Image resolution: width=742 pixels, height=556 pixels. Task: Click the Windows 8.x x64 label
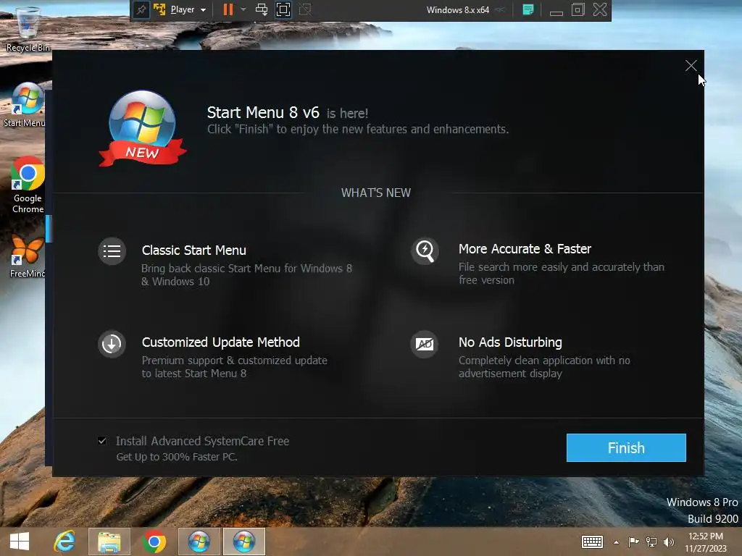(458, 9)
